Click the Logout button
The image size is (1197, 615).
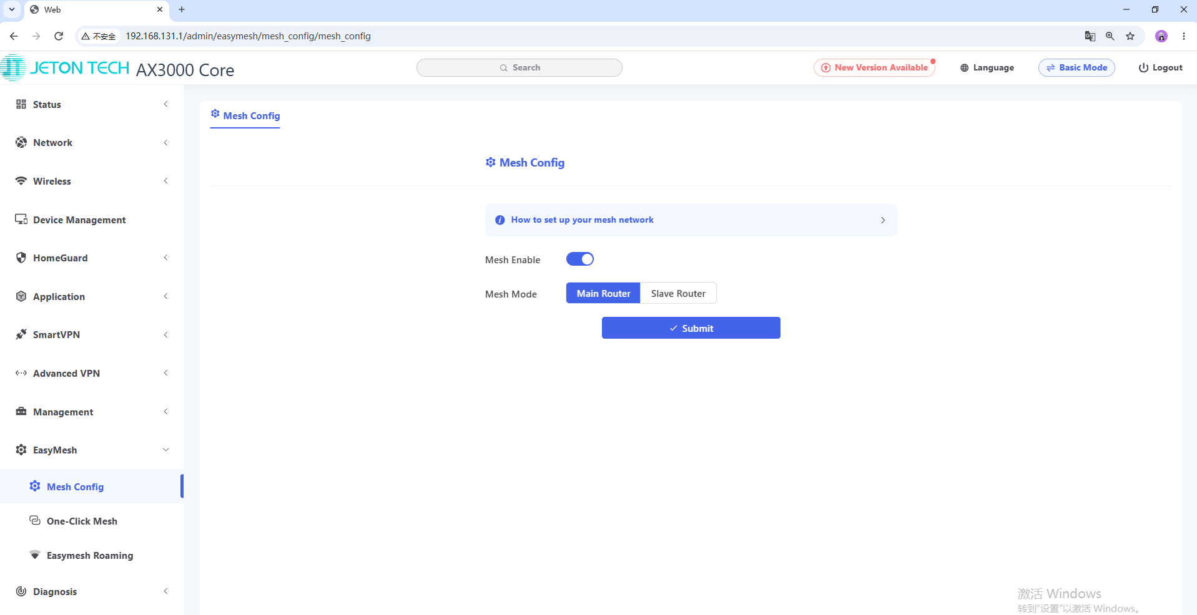click(1160, 67)
